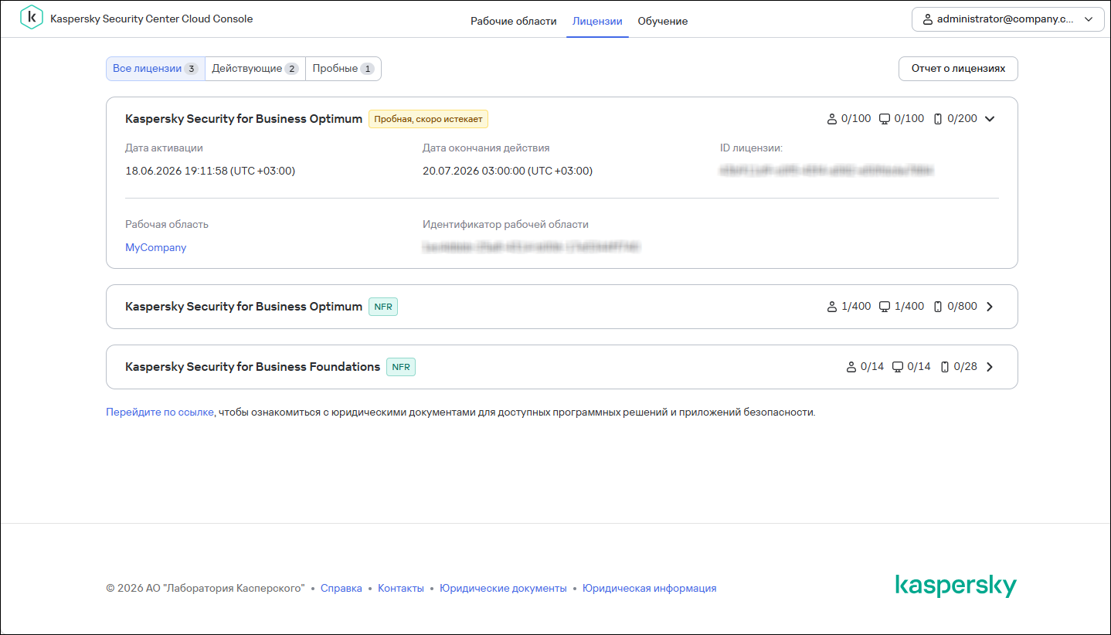This screenshot has width=1111, height=635.
Task: Click NFR badge on Optimum license
Action: 383,307
